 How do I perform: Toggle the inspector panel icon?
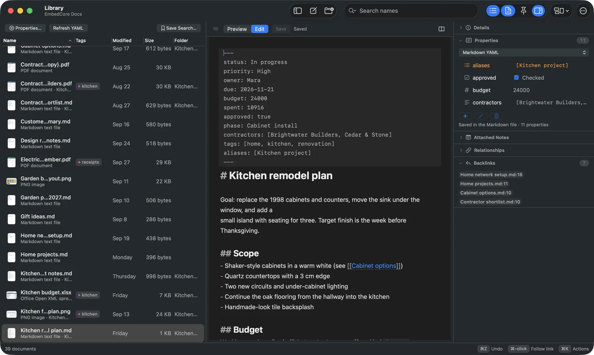[x=538, y=11]
